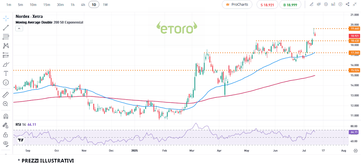Choose the brush drawing tool
Screen dimensions: 361x164
(x=6, y=64)
